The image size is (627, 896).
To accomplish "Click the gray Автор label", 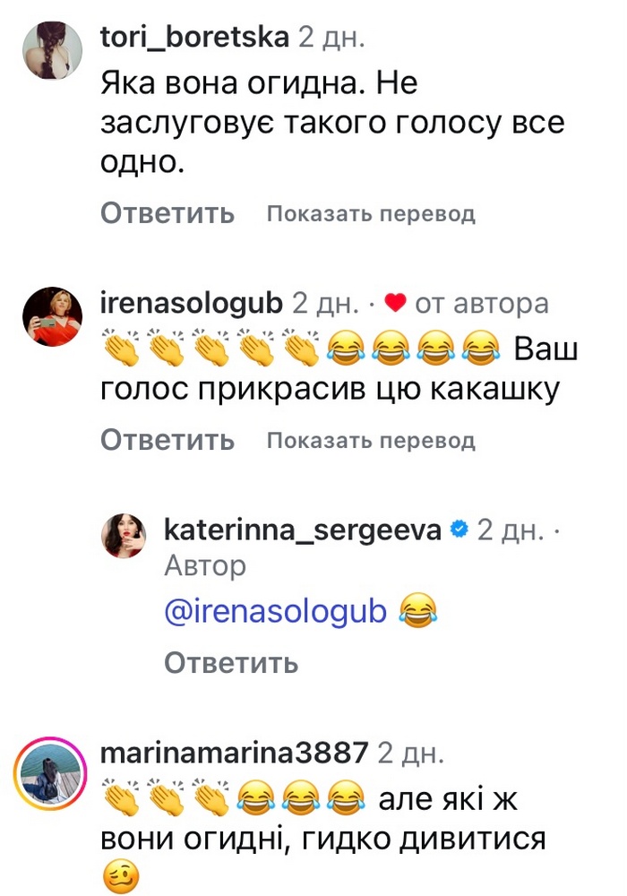I will click(205, 565).
